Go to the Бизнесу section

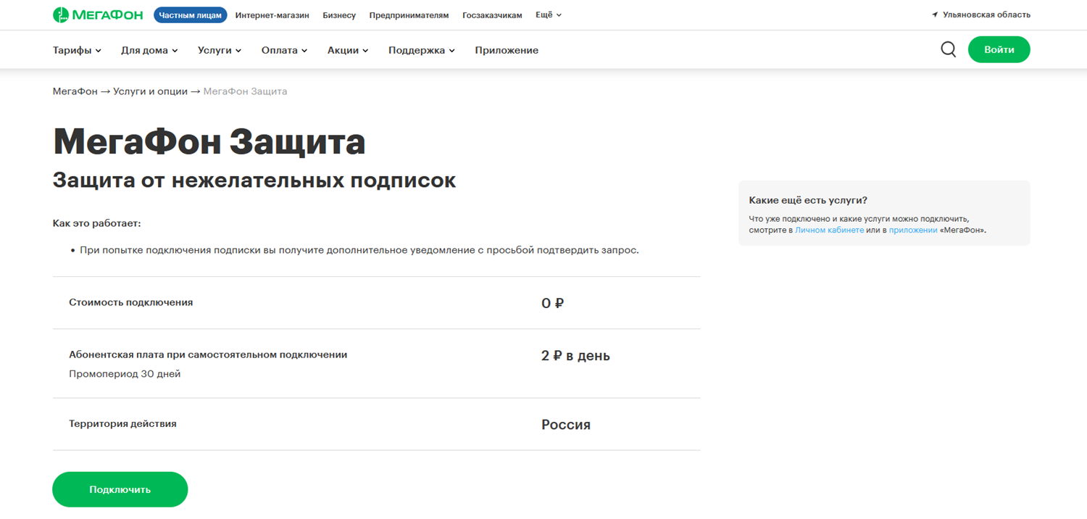339,15
